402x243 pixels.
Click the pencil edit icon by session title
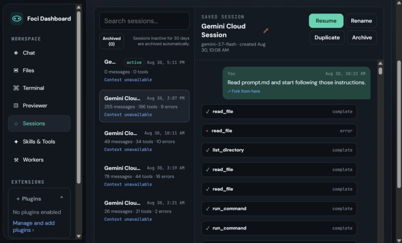tap(266, 31)
